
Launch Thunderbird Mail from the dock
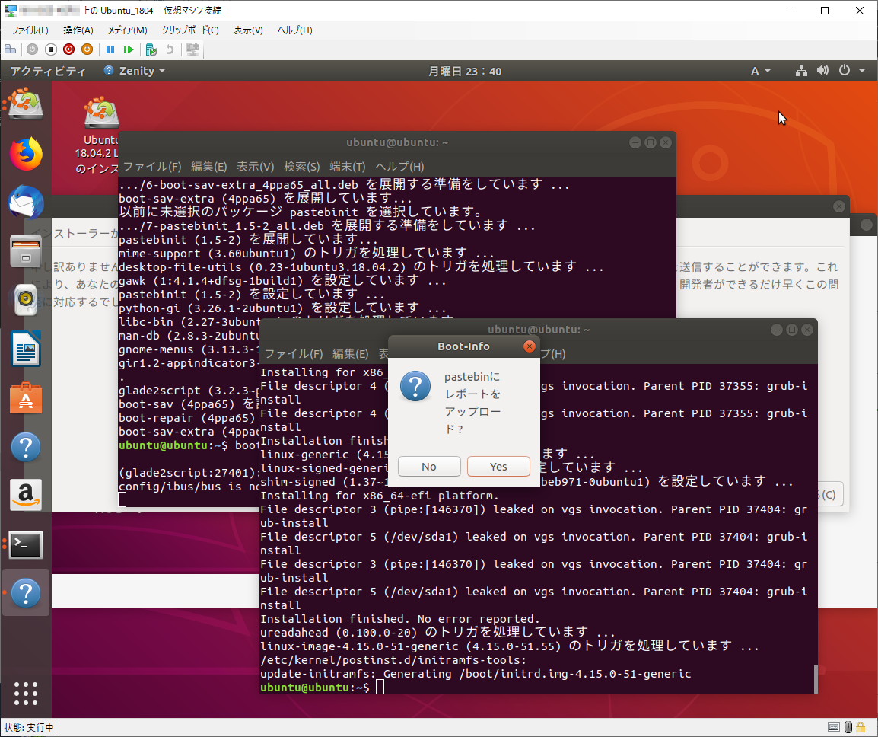click(26, 202)
